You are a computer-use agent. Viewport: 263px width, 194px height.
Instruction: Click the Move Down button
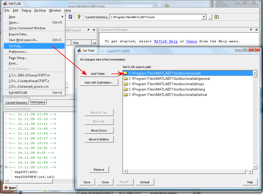pyautogui.click(x=99, y=130)
